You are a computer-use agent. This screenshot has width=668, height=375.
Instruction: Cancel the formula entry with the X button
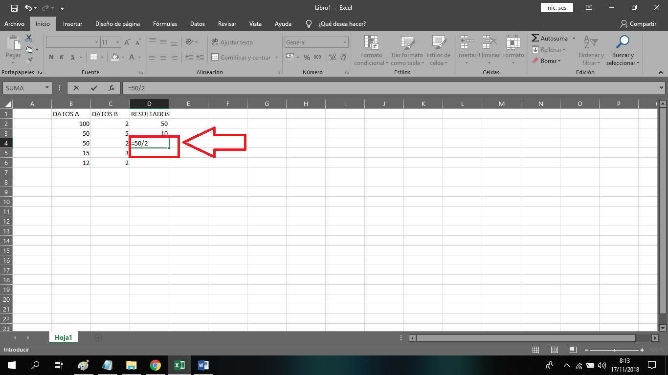(76, 88)
